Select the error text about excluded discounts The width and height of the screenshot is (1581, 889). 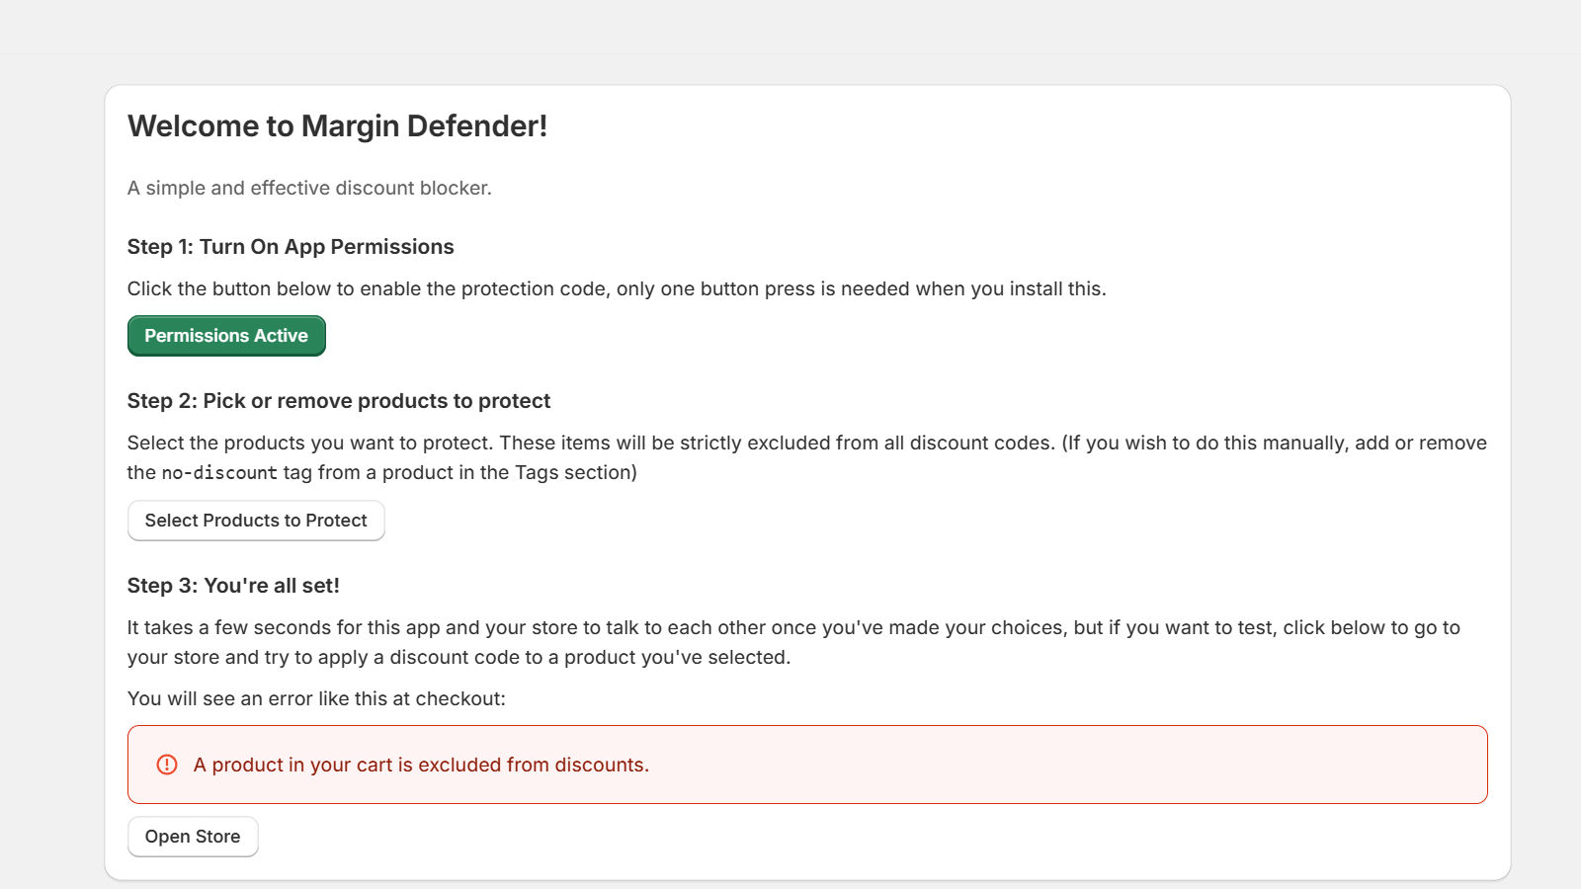pyautogui.click(x=420, y=764)
